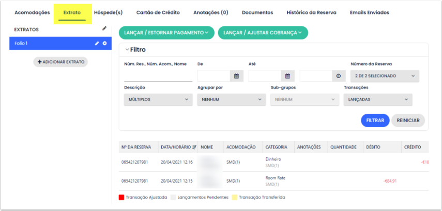Click the remove icon on Folio 1

[x=104, y=43]
